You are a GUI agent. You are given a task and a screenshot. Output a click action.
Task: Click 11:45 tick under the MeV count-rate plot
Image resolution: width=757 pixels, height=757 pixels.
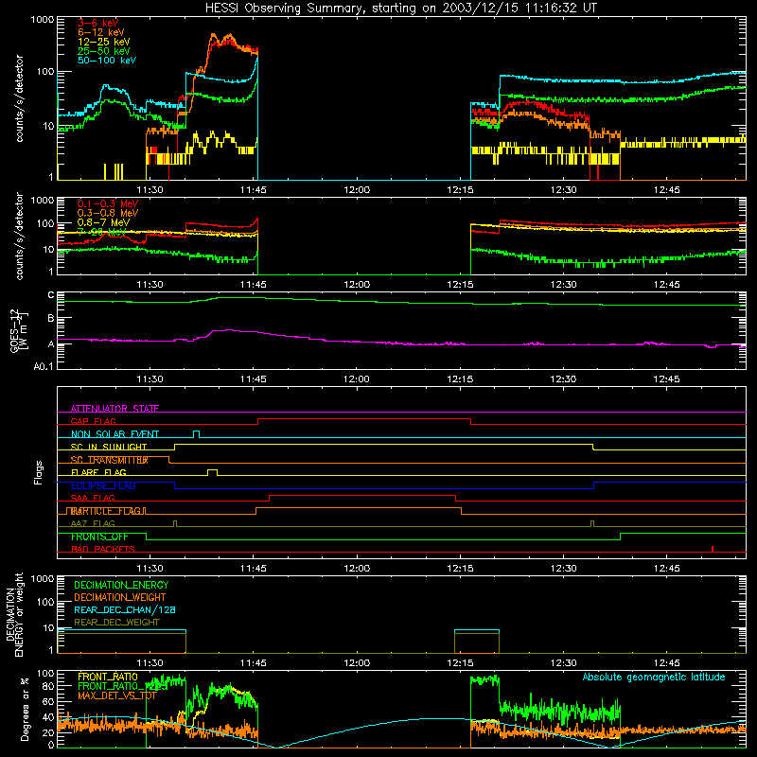click(253, 285)
